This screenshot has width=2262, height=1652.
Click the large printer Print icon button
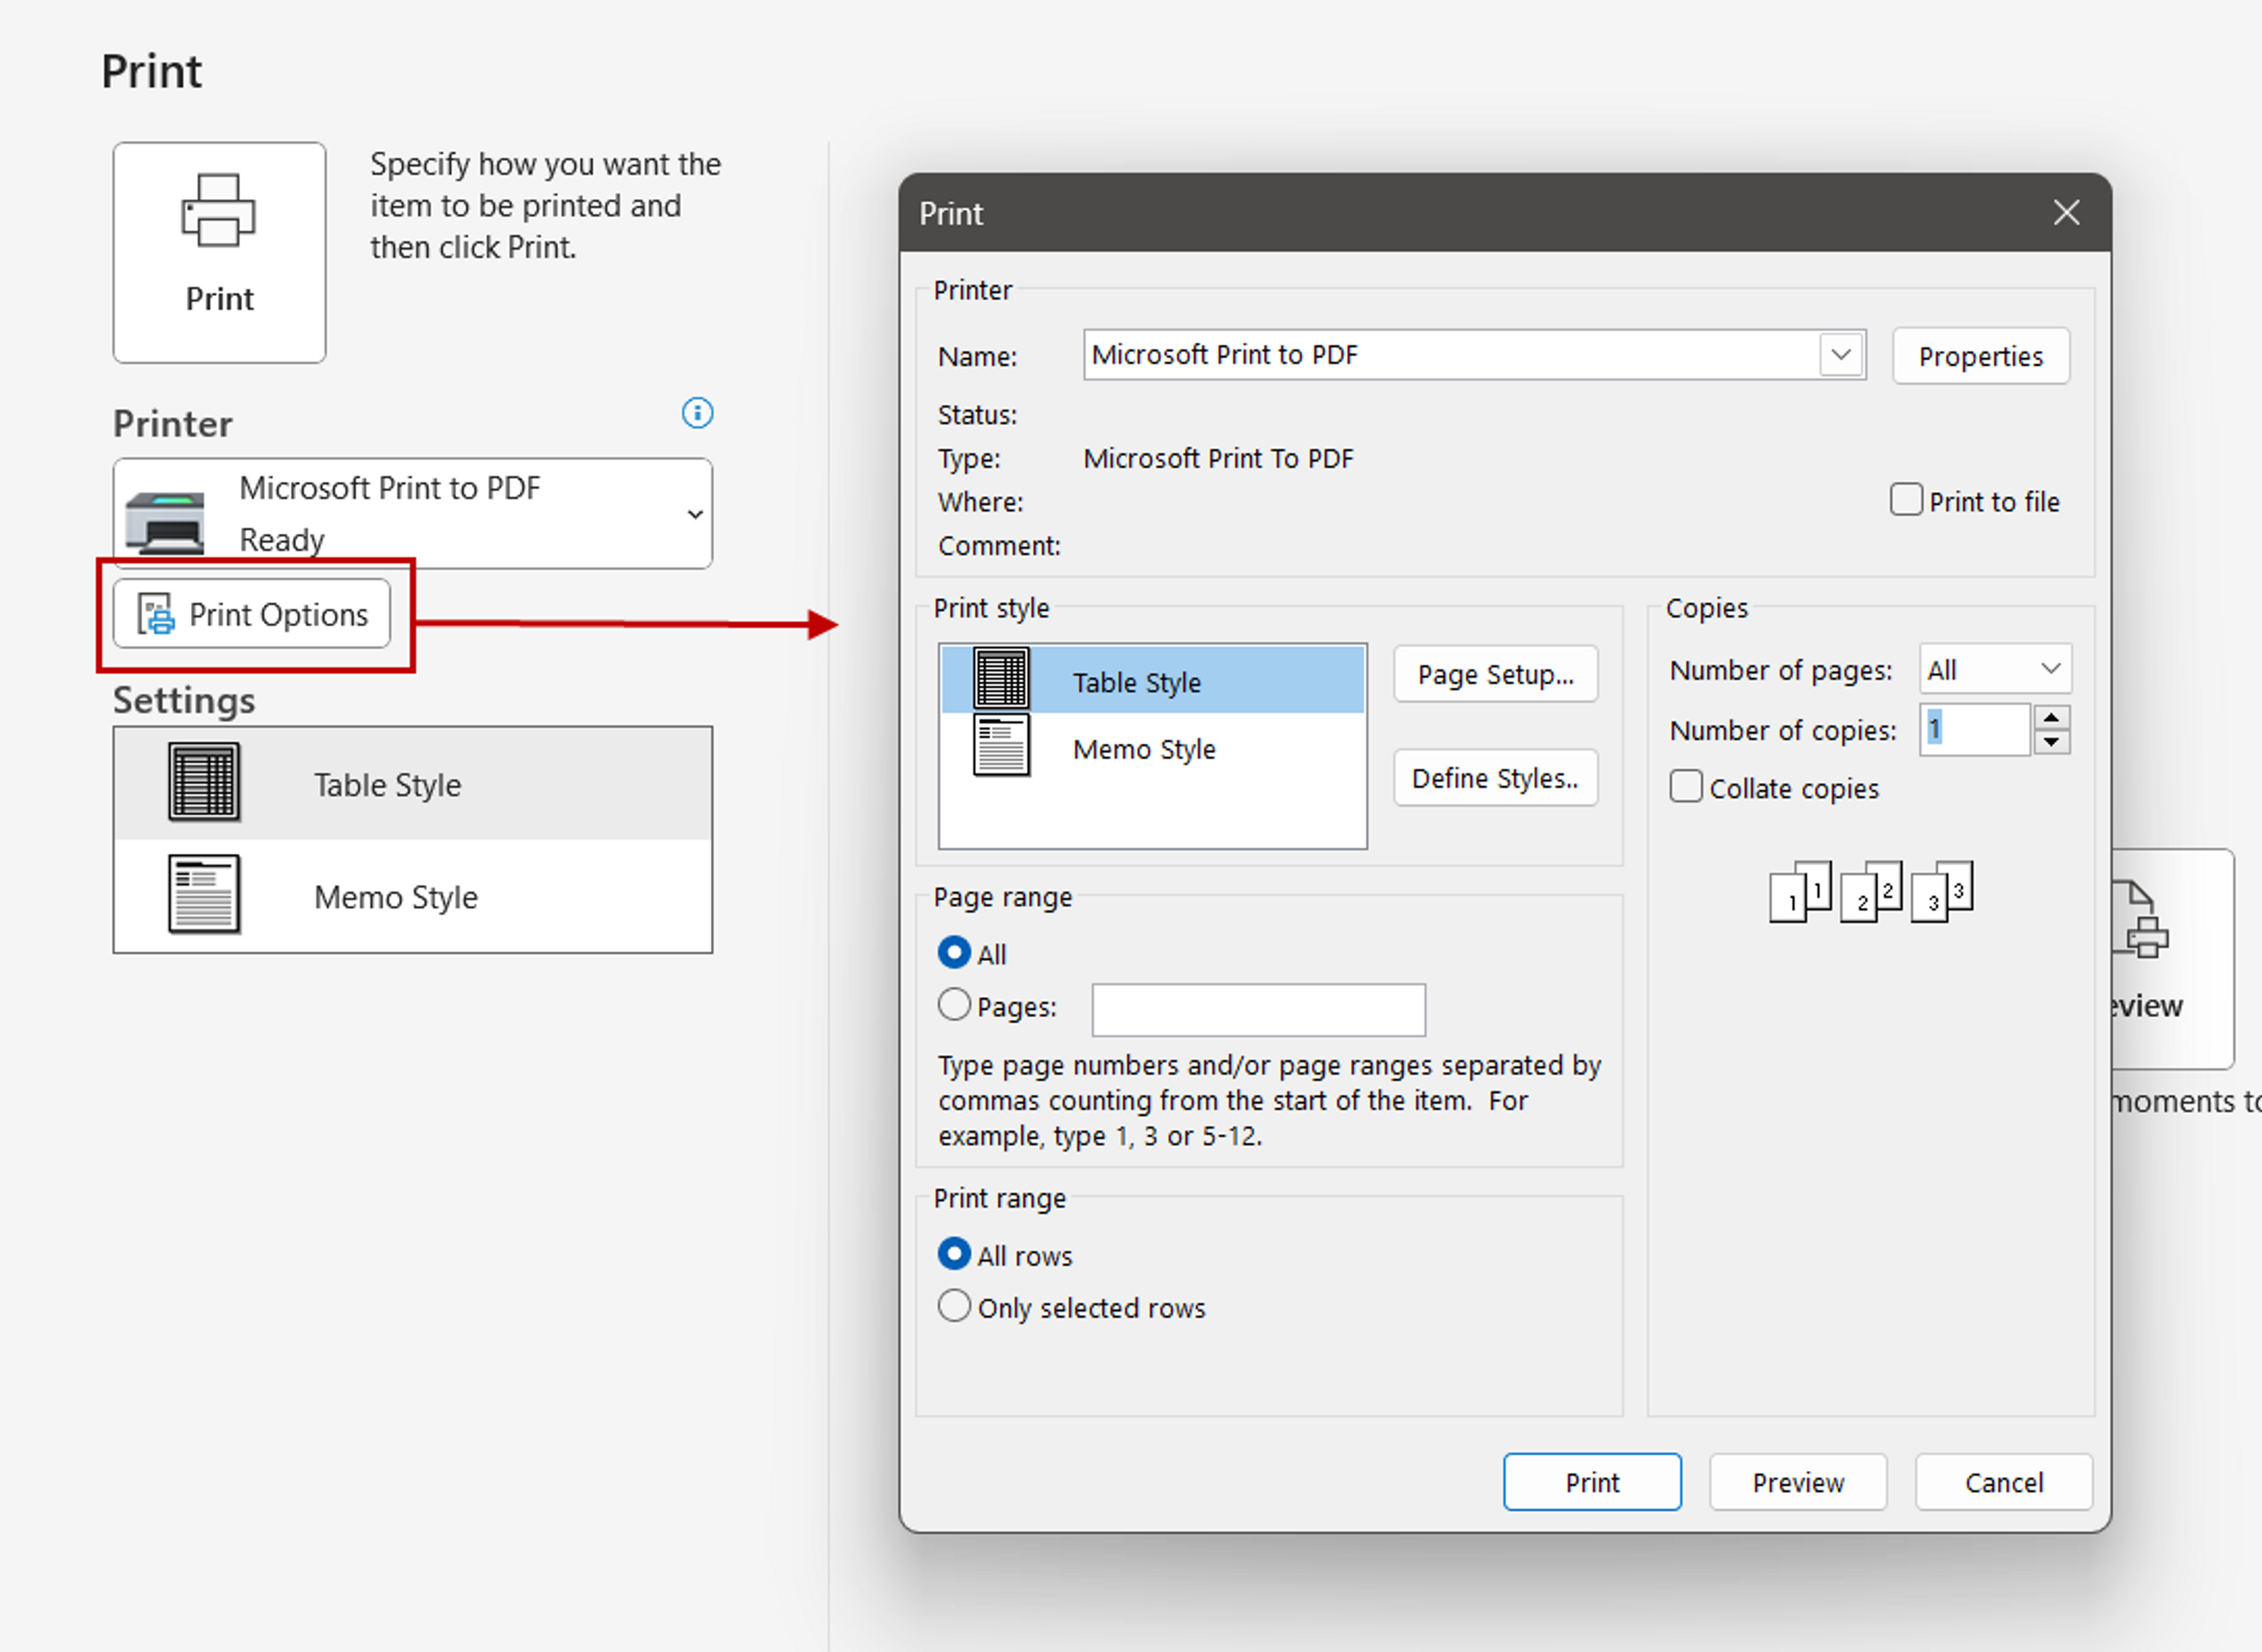[x=219, y=251]
